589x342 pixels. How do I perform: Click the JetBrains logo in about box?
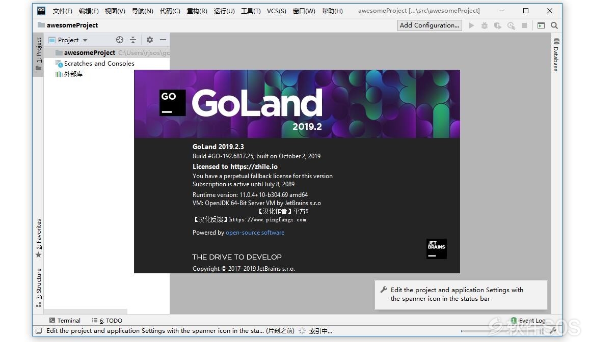pyautogui.click(x=437, y=249)
